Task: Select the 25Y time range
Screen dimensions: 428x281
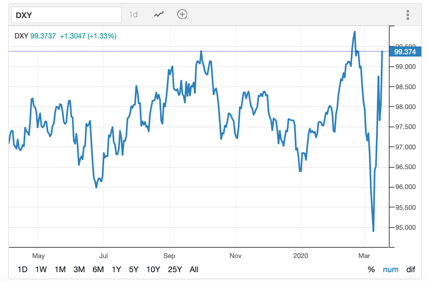Action: pos(174,270)
